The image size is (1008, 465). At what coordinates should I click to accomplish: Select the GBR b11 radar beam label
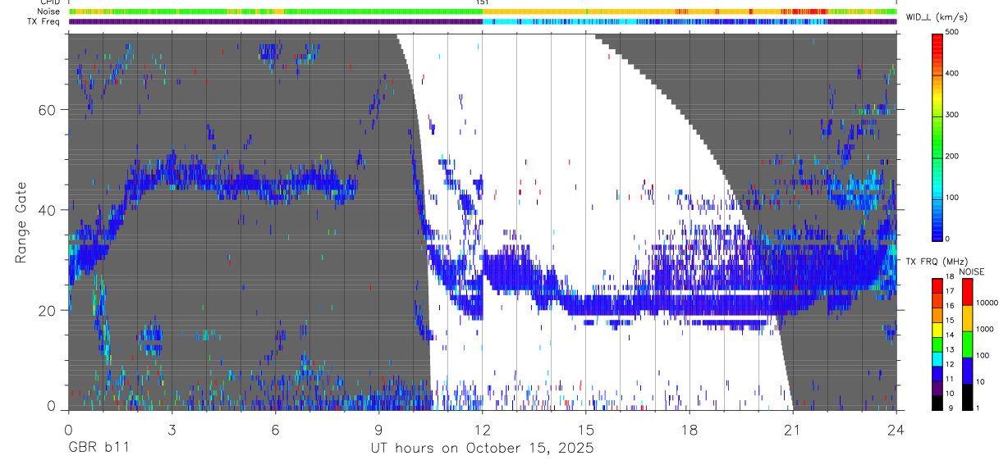pyautogui.click(x=98, y=448)
